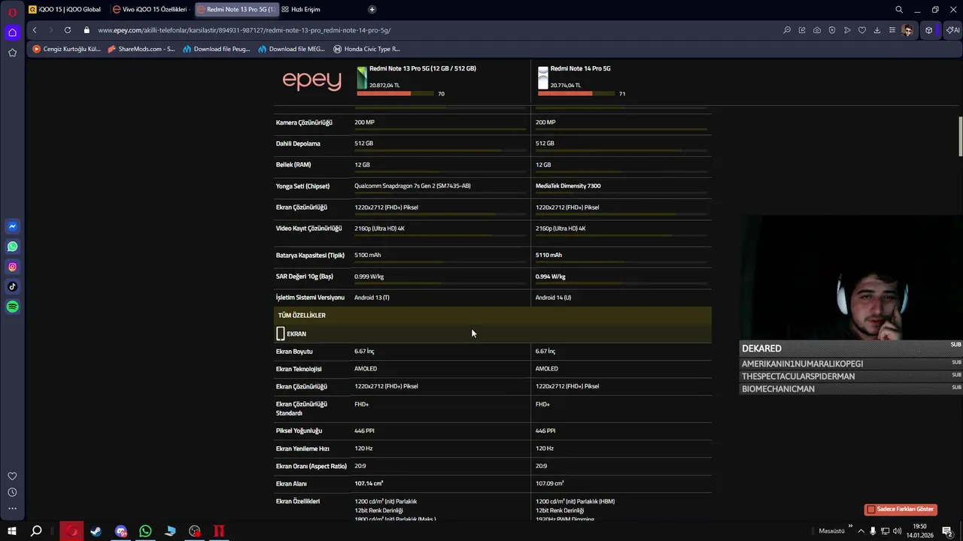The image size is (963, 541).
Task: Click Redmi Note 13 Pro score bar 70
Action: pyautogui.click(x=395, y=94)
